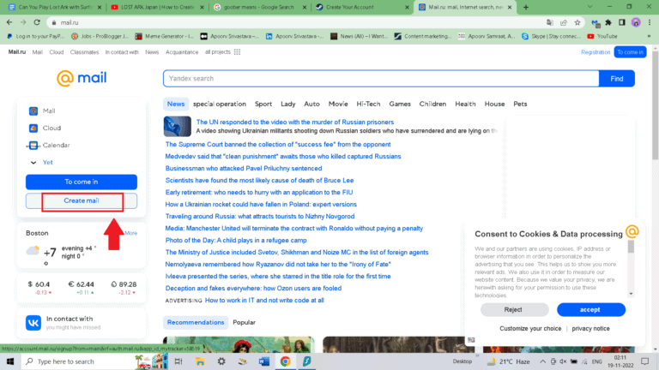Click the euro rate 62.44
Screen dimensions: 659x370
point(82,284)
